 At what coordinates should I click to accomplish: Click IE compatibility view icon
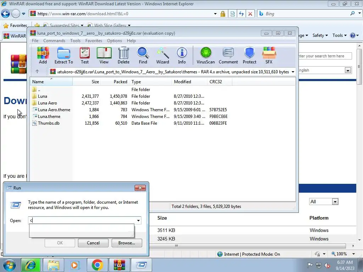click(x=233, y=14)
